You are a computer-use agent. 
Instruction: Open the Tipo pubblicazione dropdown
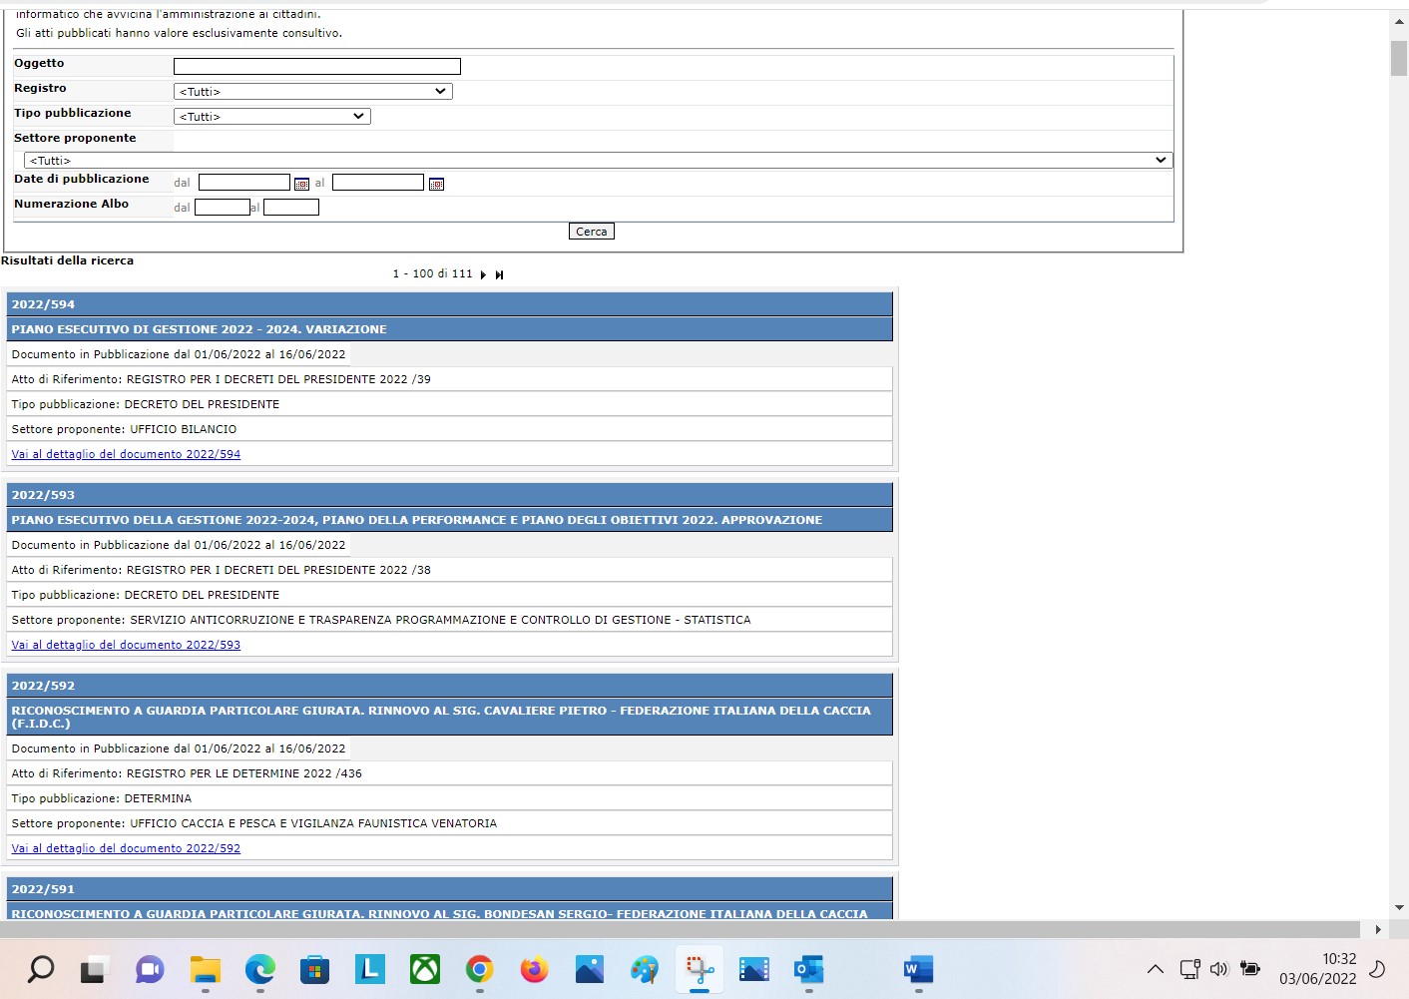[x=271, y=117]
